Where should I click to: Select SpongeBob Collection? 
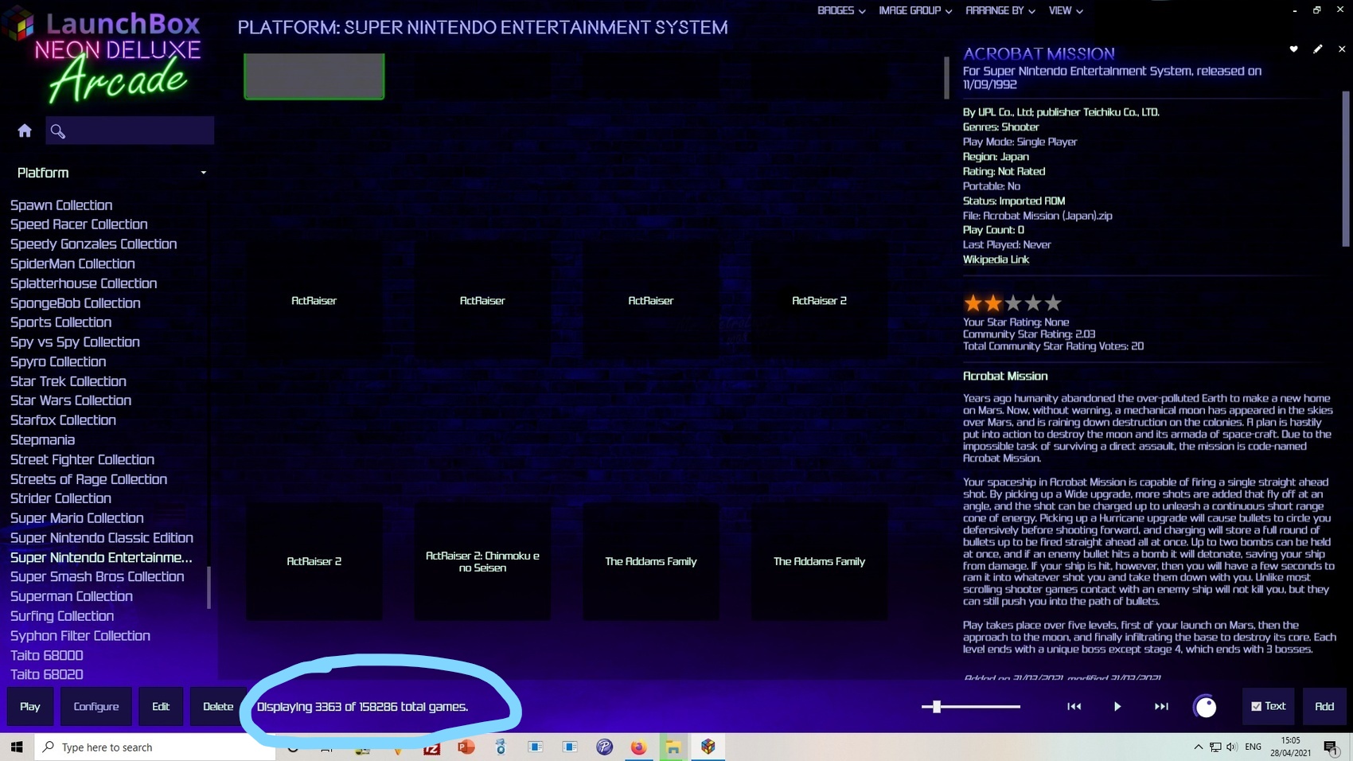tap(76, 303)
